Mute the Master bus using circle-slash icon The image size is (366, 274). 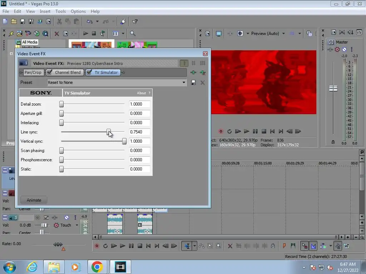[344, 49]
